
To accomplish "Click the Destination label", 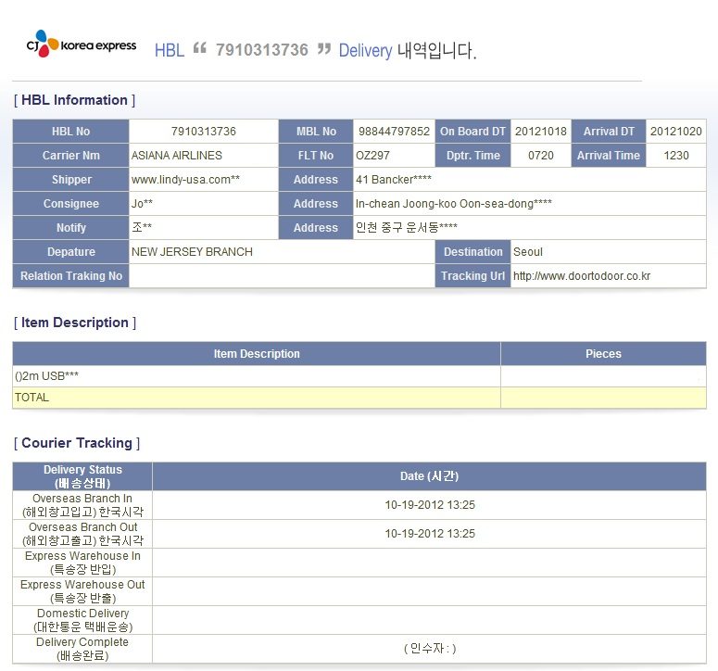I will [472, 251].
